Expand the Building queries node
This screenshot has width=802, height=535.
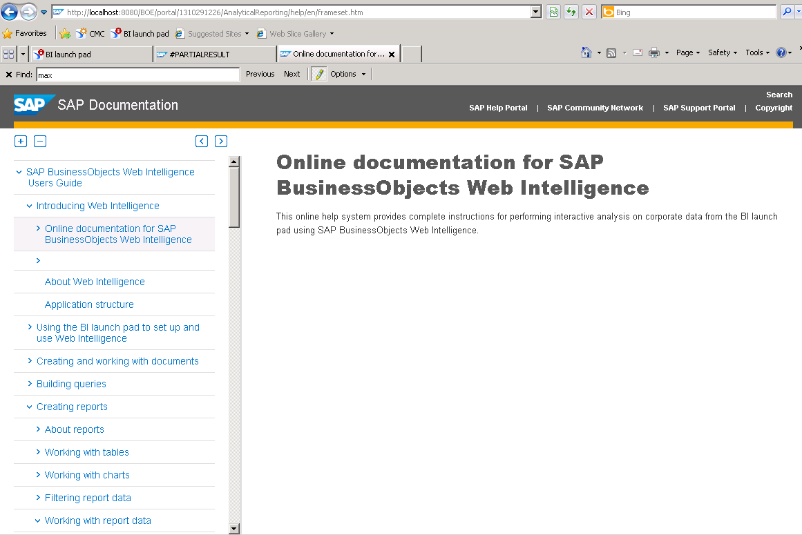pos(30,384)
